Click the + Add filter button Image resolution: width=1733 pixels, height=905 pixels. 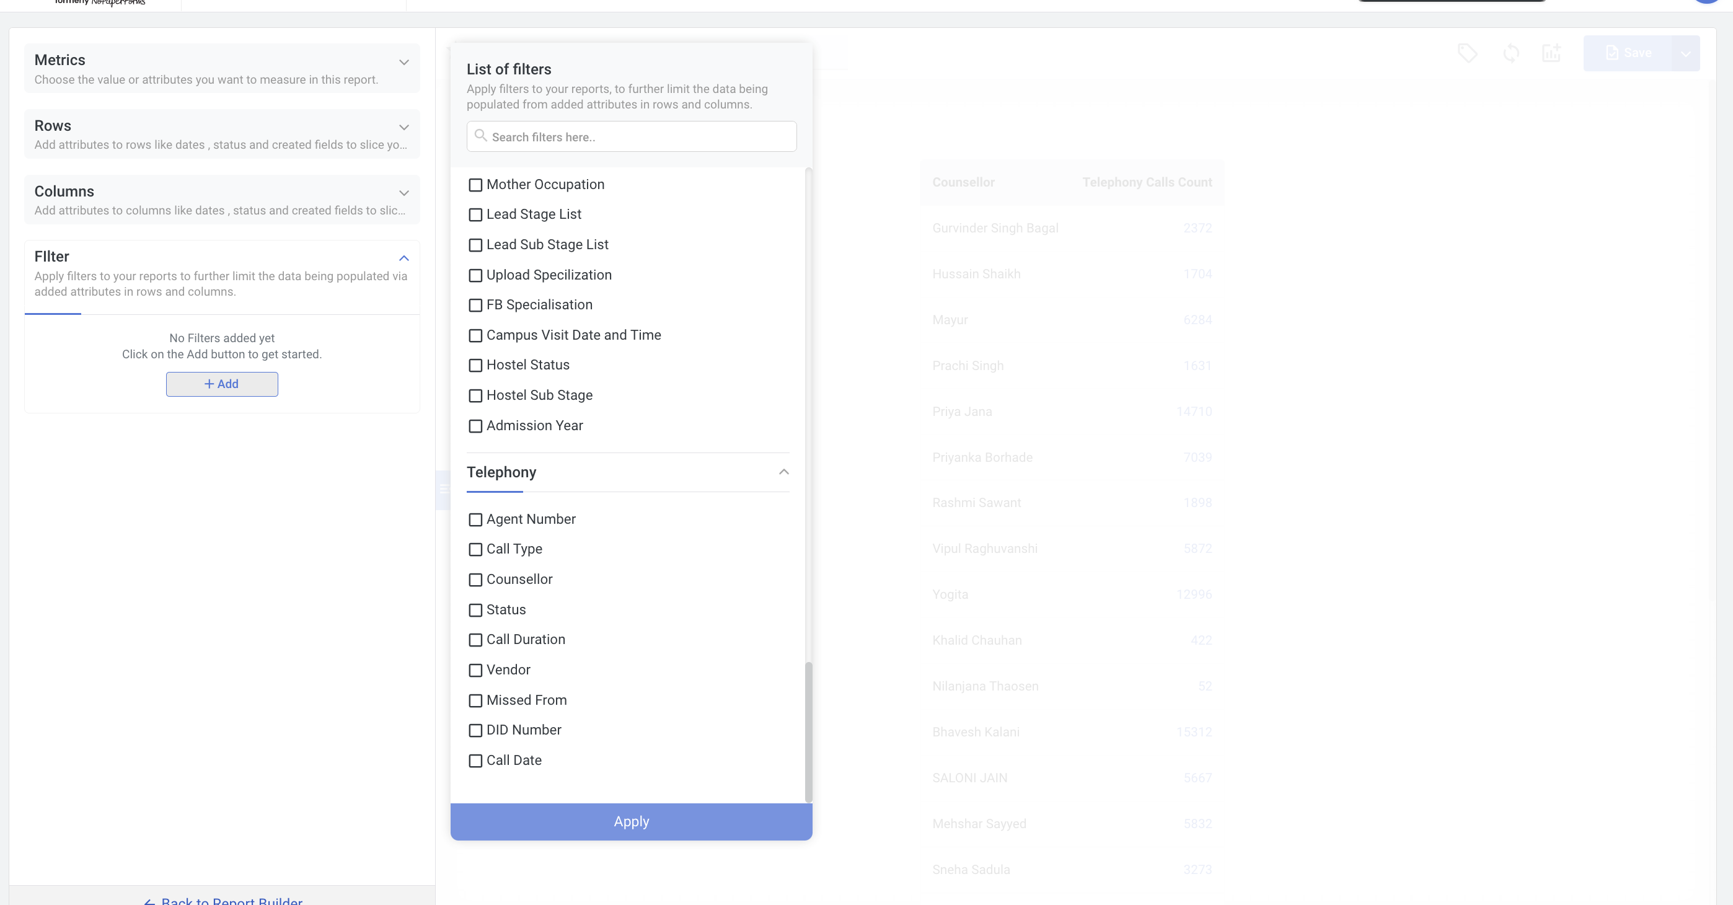coord(222,384)
